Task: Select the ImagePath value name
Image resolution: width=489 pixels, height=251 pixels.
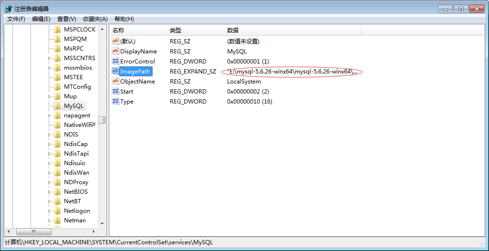Action: point(135,72)
